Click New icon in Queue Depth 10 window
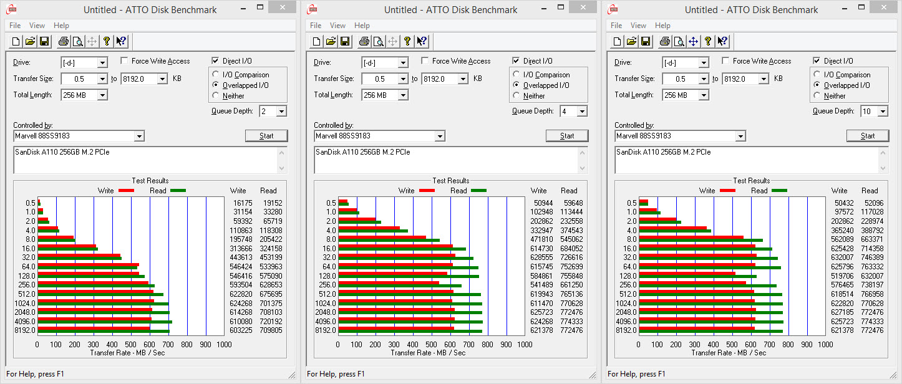This screenshot has height=384, width=902. pos(617,42)
